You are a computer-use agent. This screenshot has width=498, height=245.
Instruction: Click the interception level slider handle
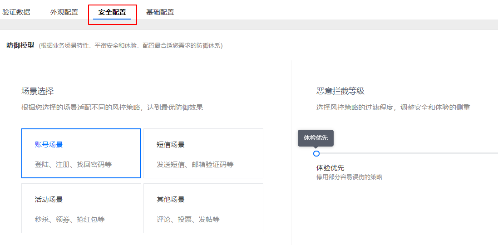click(316, 153)
